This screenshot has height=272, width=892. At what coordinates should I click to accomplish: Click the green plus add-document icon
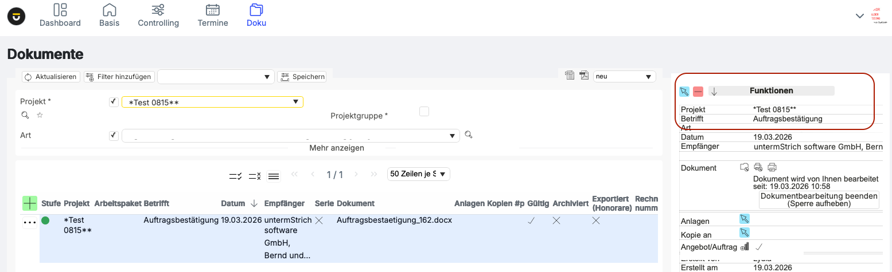(30, 203)
